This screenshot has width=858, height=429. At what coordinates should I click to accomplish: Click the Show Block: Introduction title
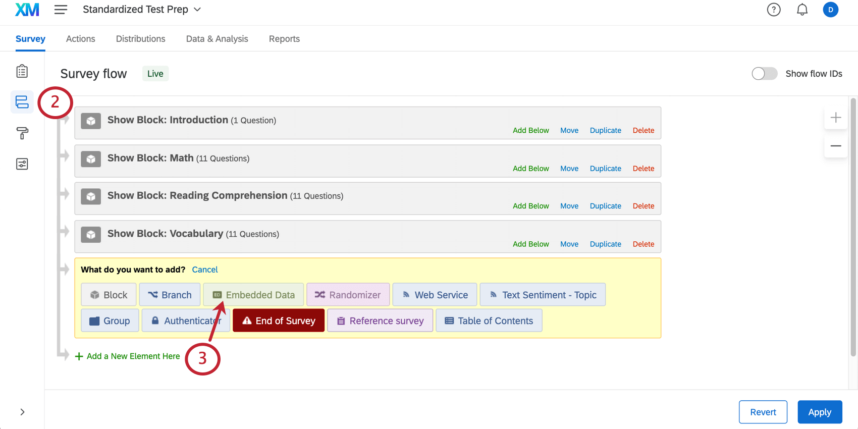[x=168, y=120]
